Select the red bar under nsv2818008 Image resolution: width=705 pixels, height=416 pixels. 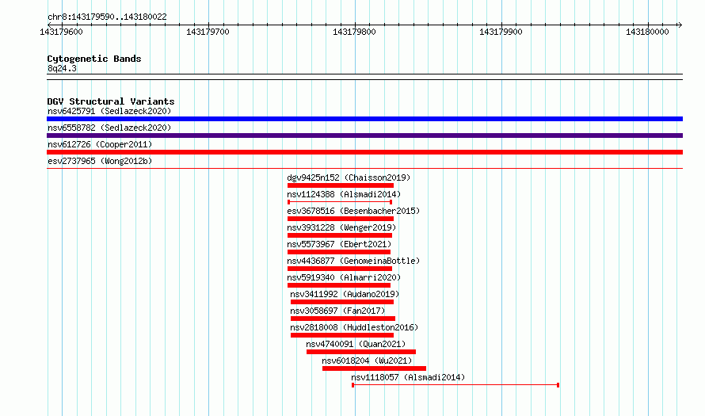pos(342,335)
